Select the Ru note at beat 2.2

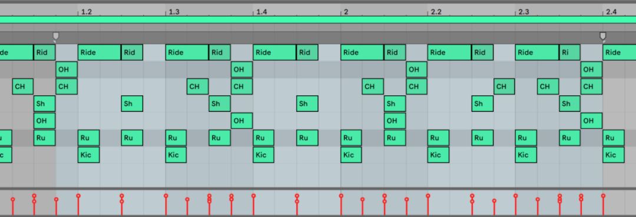438,138
